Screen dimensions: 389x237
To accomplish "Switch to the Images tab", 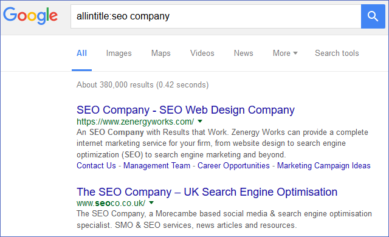I will 119,53.
